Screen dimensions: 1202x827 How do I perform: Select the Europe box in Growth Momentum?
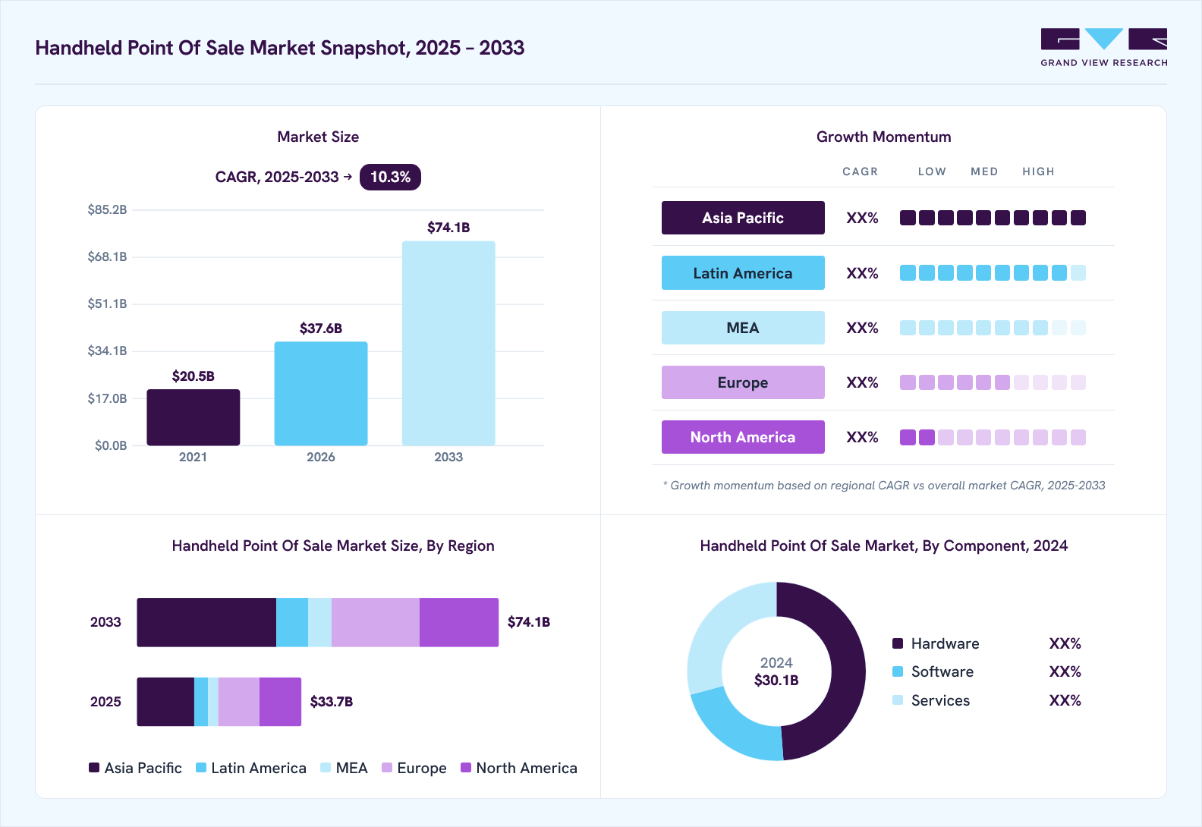pyautogui.click(x=743, y=382)
